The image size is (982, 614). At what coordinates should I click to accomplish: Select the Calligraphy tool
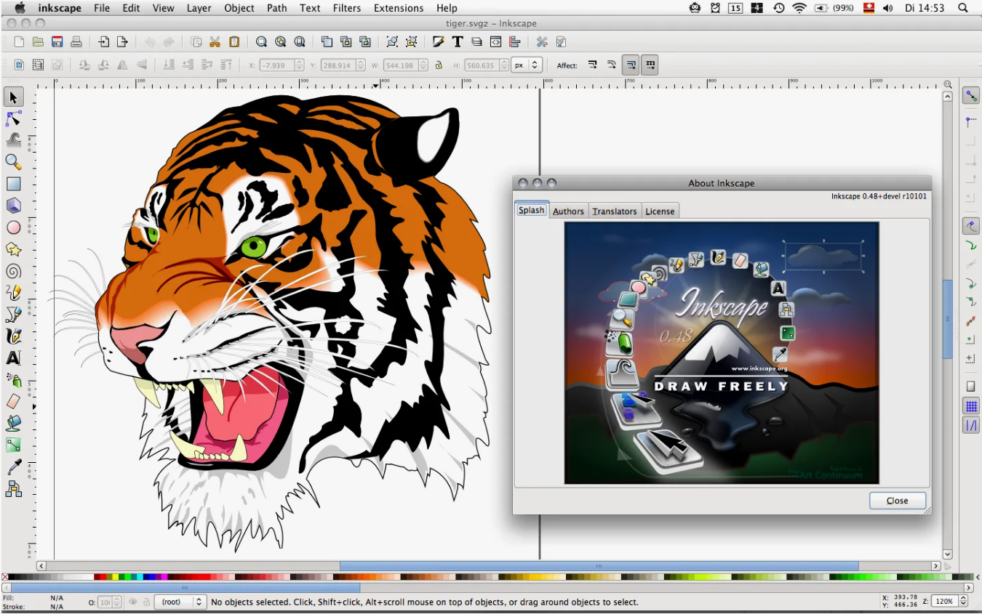(x=13, y=336)
